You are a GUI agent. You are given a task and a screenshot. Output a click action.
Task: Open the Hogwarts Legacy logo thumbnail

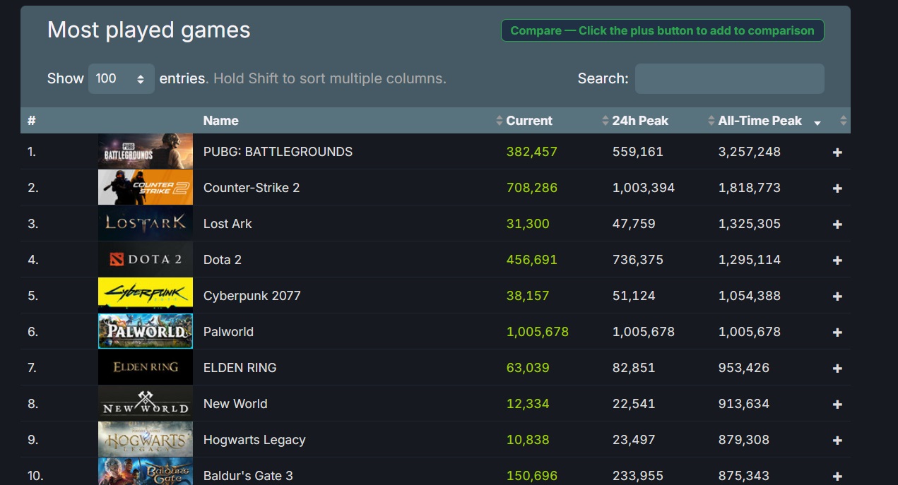click(146, 439)
